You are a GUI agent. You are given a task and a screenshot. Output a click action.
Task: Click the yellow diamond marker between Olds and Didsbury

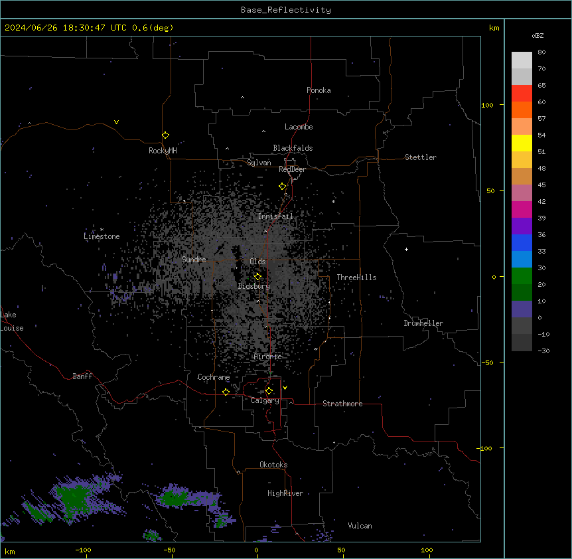[257, 277]
